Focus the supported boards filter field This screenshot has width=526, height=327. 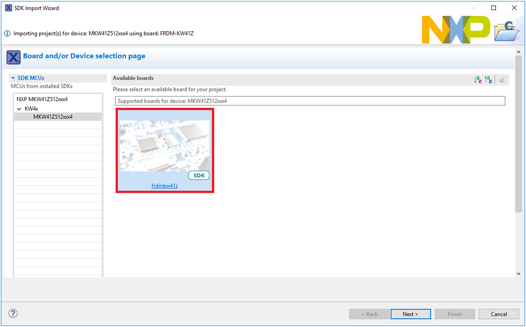tap(310, 101)
